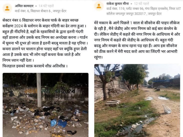This screenshot has height=137, width=183.
Task: Select the वार्ड नंबर 119 गंगा विहार address
Action: pyautogui.click(x=144, y=11)
